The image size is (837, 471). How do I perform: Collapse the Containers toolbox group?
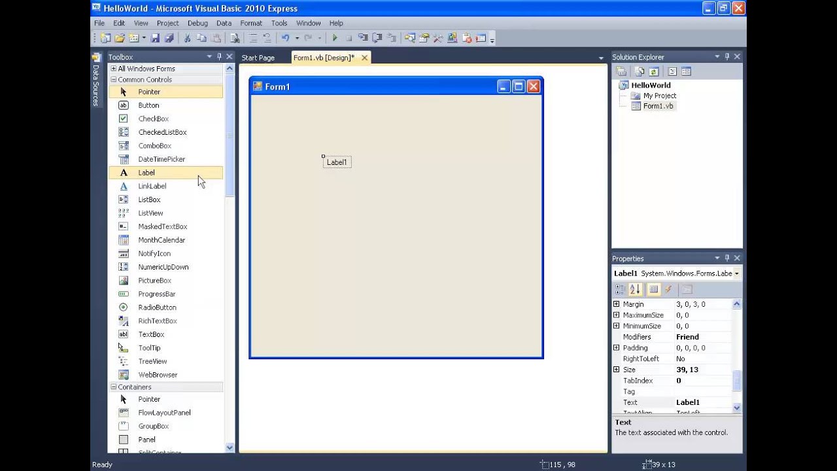point(113,387)
